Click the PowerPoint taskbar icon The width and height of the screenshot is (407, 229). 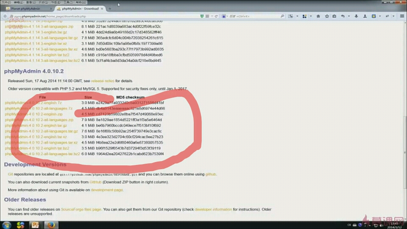(35, 225)
